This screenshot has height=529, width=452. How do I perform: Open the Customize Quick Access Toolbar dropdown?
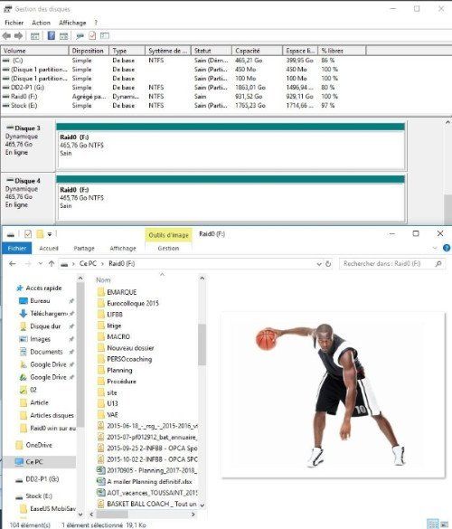click(50, 234)
